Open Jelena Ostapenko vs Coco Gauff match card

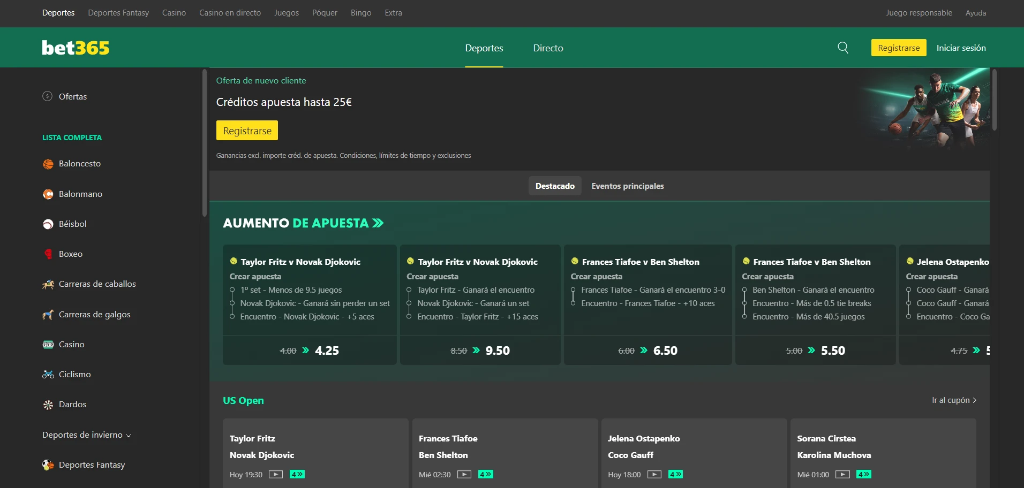[x=694, y=453]
